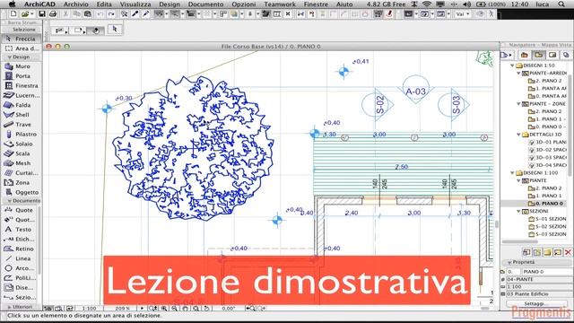The image size is (574, 323).
Task: Select 3D-01 detail view in Navigator
Action: click(548, 142)
